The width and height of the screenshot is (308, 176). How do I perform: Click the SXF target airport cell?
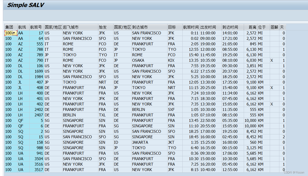click(175, 110)
